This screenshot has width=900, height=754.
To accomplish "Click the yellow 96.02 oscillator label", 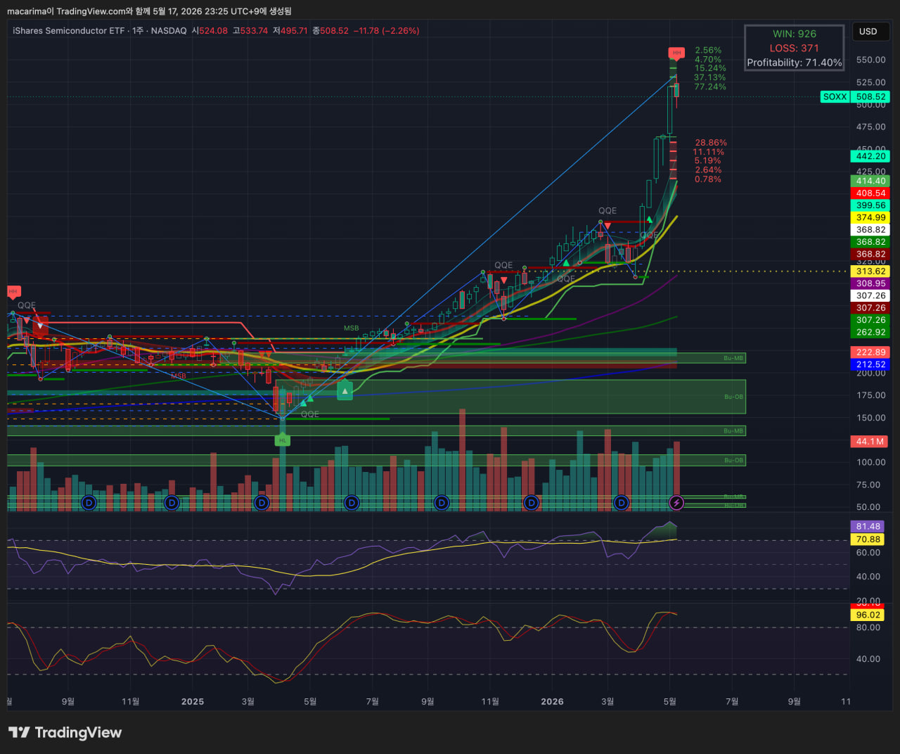I will click(868, 615).
